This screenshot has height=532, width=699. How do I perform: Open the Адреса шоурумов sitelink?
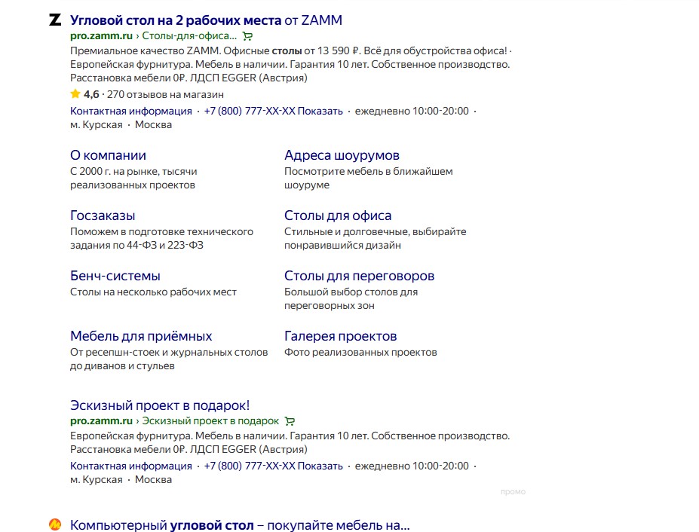click(x=342, y=155)
